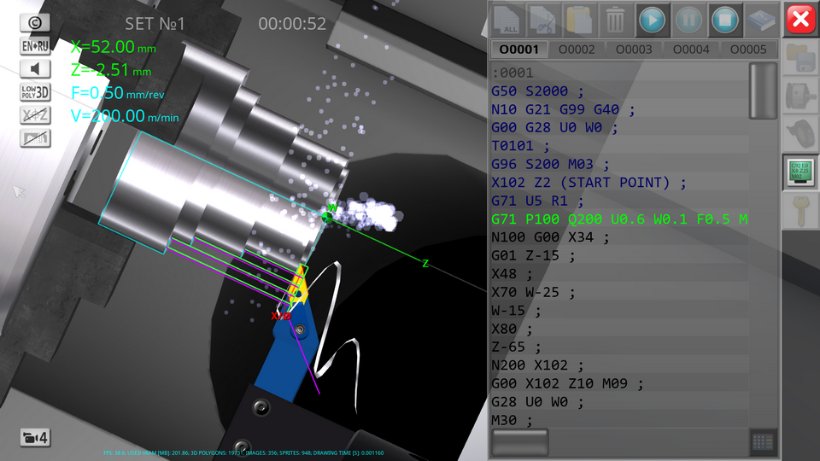Pause the running simulation

click(x=688, y=19)
